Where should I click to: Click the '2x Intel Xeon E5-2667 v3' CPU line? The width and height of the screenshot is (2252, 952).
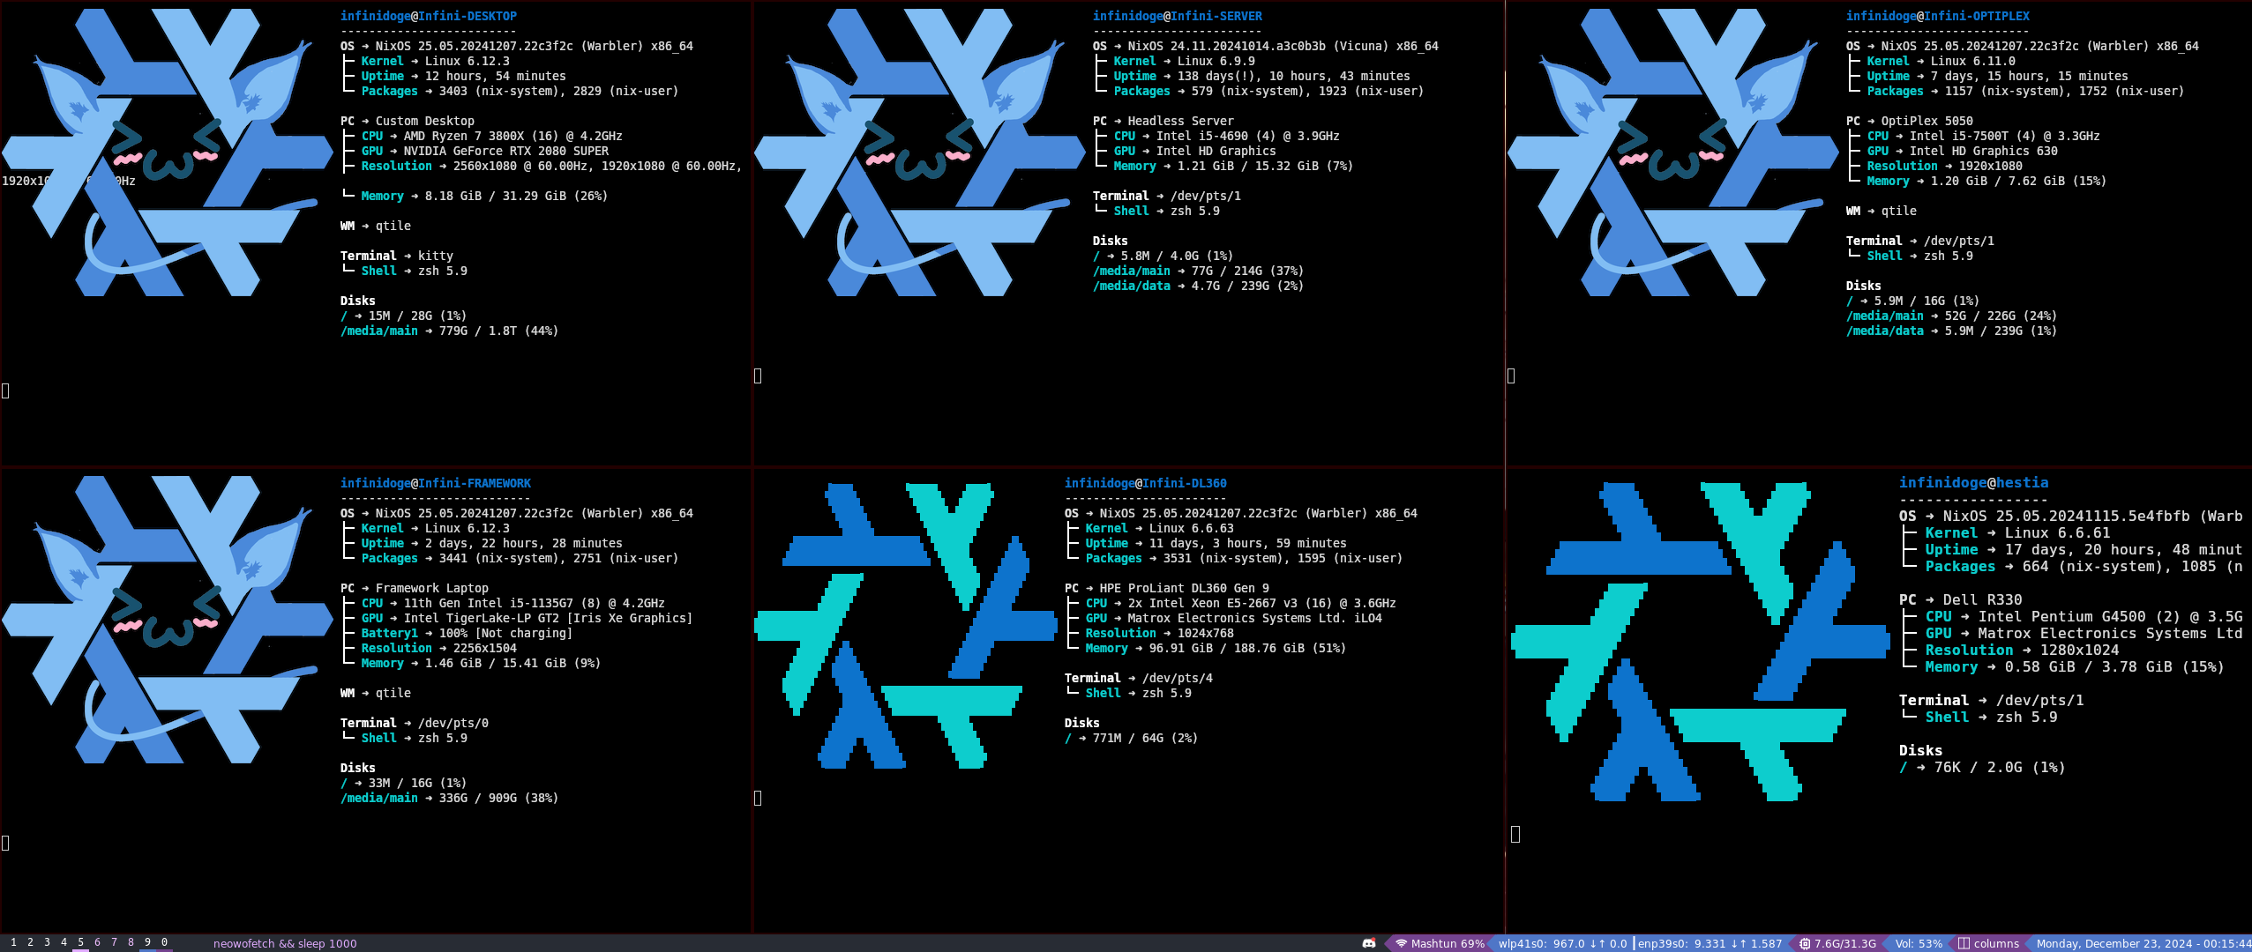coord(1241,603)
